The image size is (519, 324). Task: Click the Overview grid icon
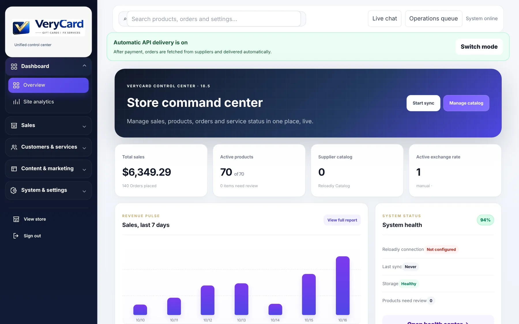click(x=16, y=85)
